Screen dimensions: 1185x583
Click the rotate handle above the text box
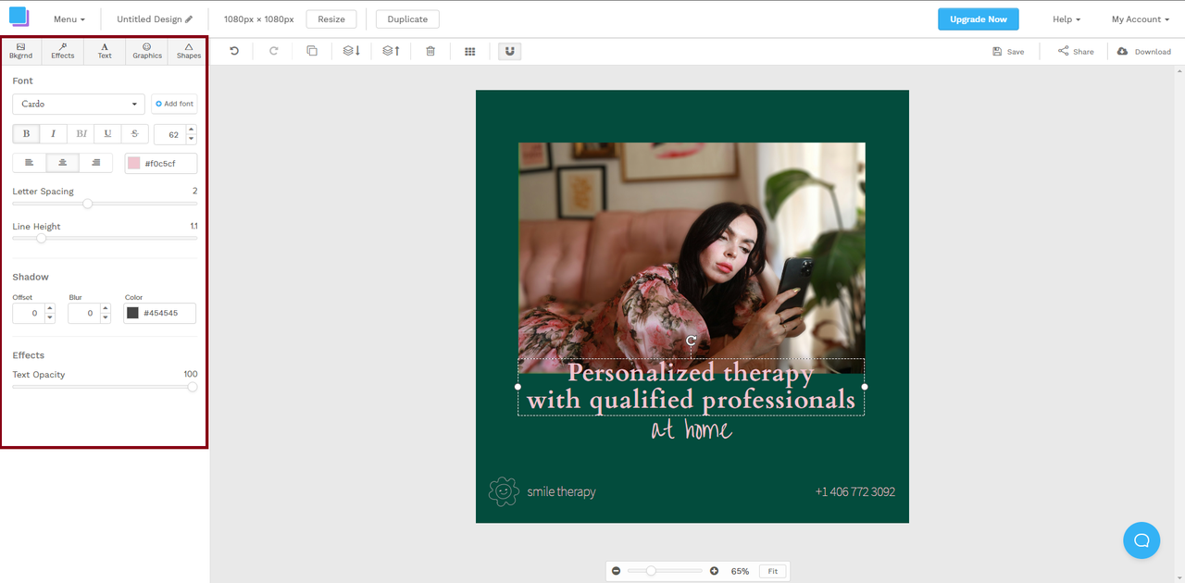[691, 341]
